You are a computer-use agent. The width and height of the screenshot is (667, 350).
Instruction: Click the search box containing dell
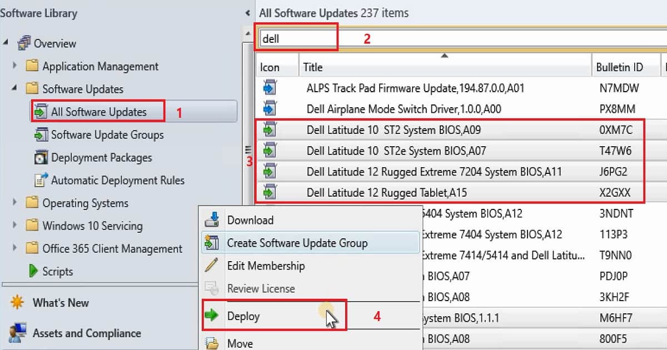point(461,38)
